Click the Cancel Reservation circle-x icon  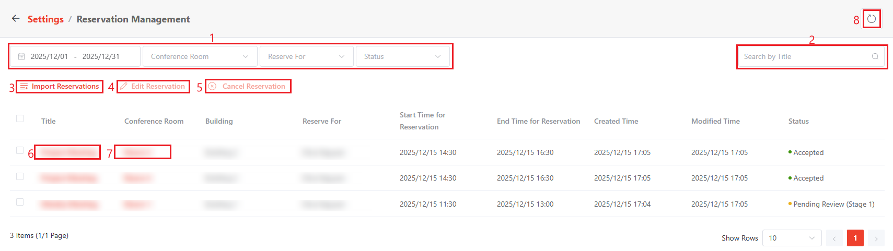click(x=213, y=87)
